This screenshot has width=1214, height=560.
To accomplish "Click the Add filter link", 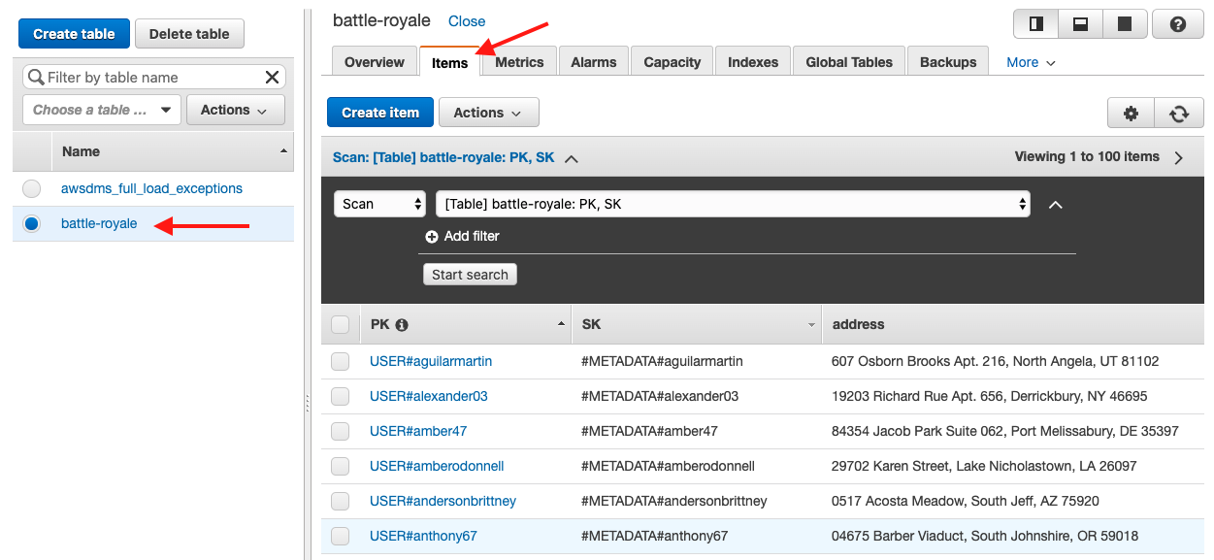I will (472, 236).
